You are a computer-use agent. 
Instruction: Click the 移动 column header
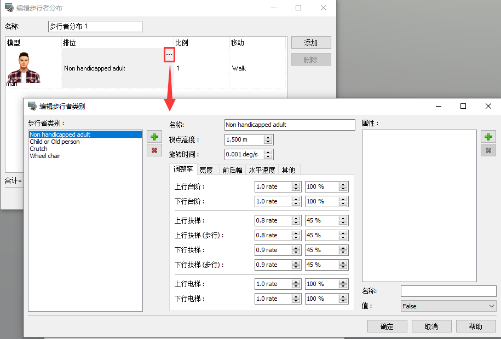[x=257, y=43]
